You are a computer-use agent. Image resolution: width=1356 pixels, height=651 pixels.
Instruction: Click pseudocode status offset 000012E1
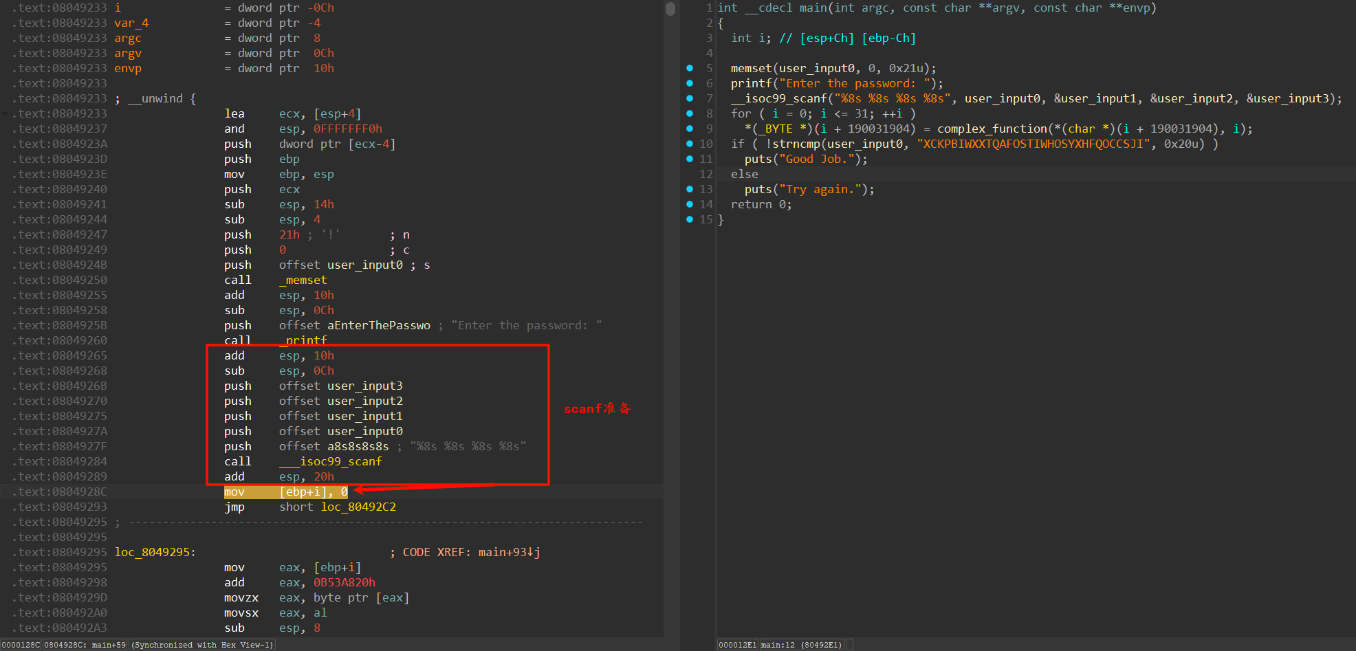click(x=738, y=645)
